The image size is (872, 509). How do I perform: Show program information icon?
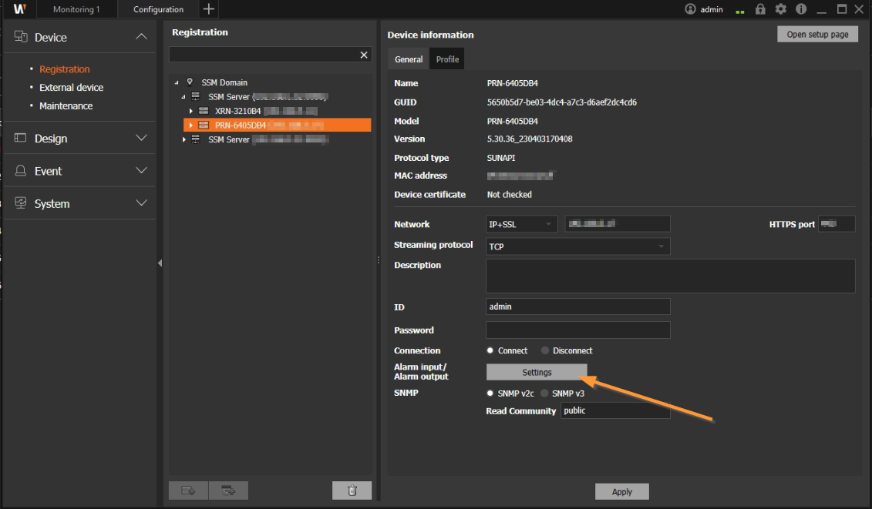coord(801,9)
